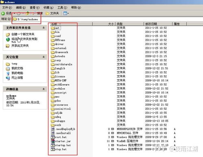
Task: Open 我的电脑 from the side panel
Action: click(x=17, y=73)
